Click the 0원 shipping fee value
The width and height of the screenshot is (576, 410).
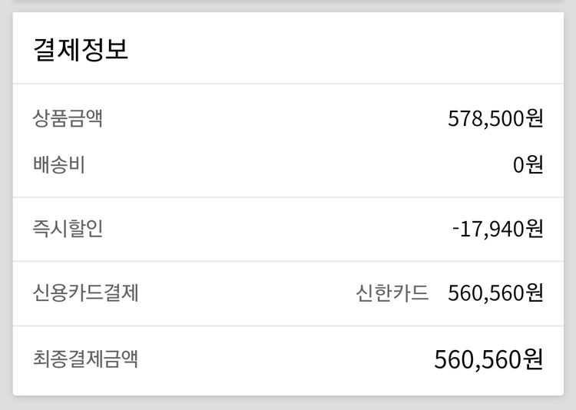pyautogui.click(x=528, y=164)
